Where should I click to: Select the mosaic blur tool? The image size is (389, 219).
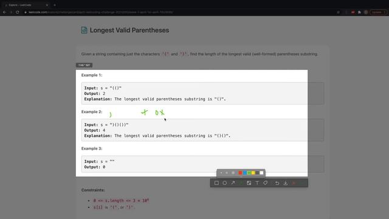tap(249, 183)
